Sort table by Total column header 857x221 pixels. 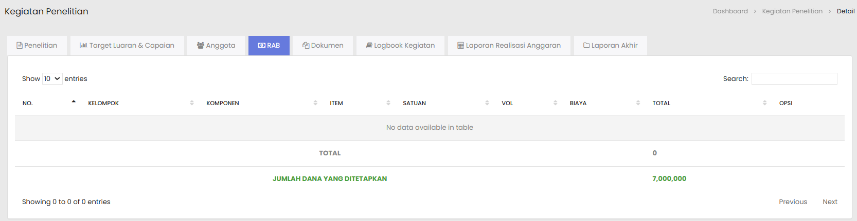662,103
